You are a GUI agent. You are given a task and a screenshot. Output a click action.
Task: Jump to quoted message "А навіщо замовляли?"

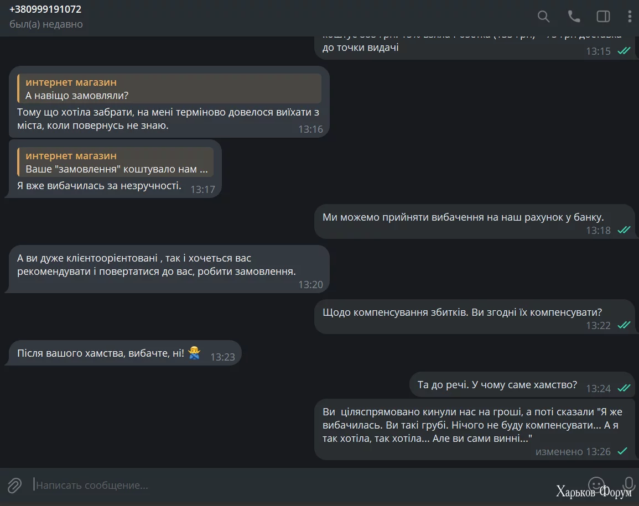click(169, 88)
